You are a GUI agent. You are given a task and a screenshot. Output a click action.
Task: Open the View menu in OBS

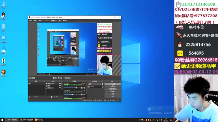pyautogui.click(x=40, y=20)
